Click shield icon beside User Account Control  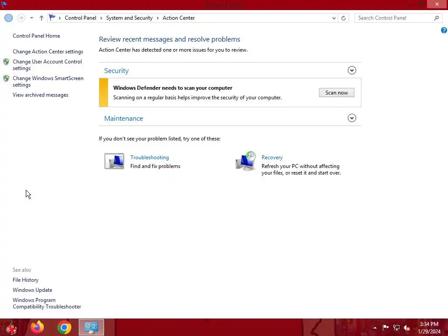pyautogui.click(x=6, y=62)
